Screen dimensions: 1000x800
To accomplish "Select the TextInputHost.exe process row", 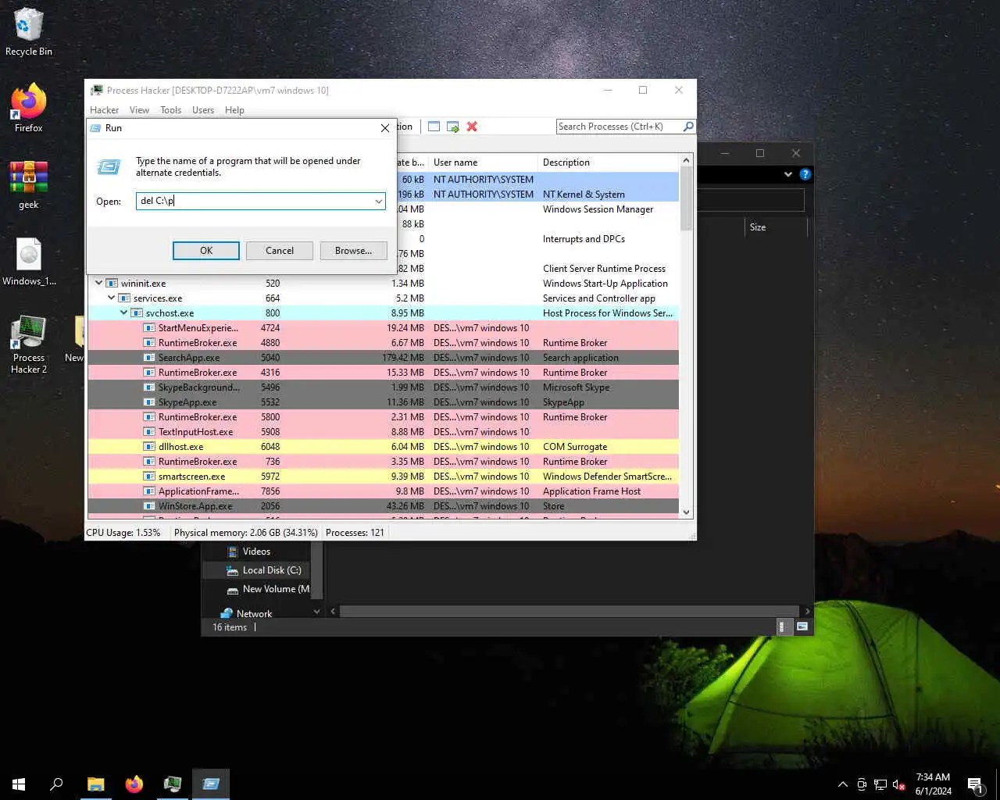I will 383,432.
